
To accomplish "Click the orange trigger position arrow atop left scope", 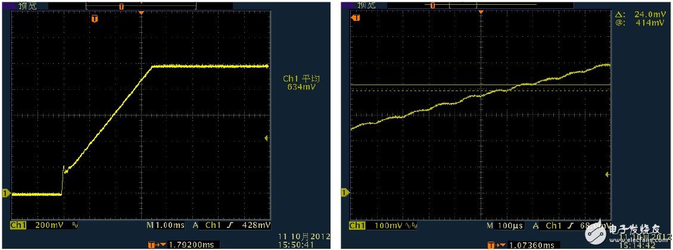I will 141,12.
